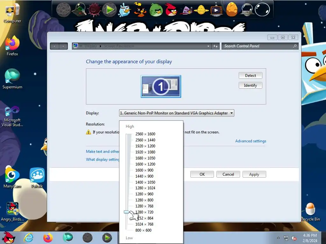The height and width of the screenshot is (244, 326).
Task: Click the yellow Saturn planet dock icon
Action: point(201,10)
